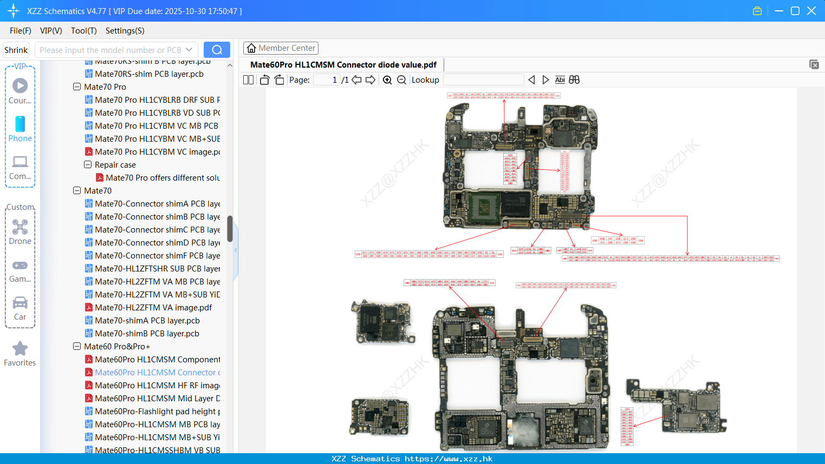The width and height of the screenshot is (825, 464).
Task: Open Favorites star in sidebar
Action: point(20,354)
